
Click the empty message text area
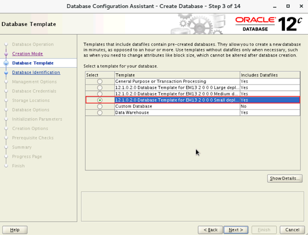point(192,207)
